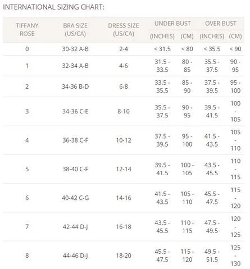
Task: Select Tiffany Rose size 6 cell
Action: (x=27, y=198)
